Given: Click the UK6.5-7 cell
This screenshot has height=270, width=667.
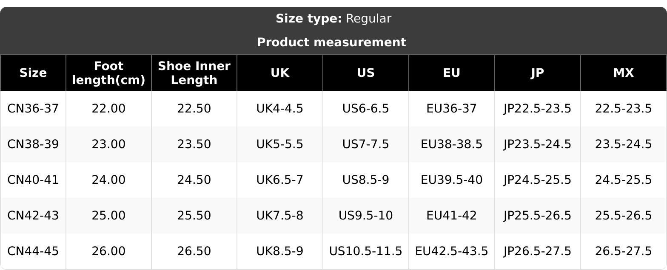Looking at the screenshot, I should coord(280,180).
